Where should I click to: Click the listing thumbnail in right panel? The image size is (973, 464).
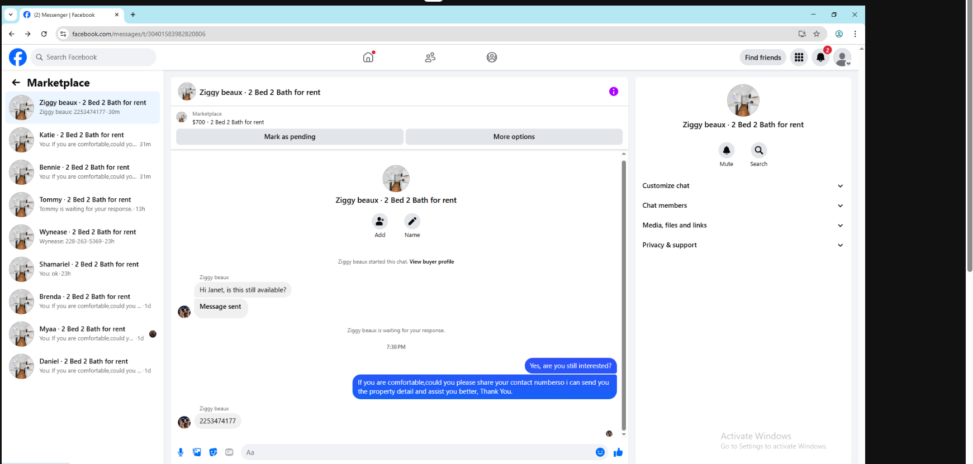pos(743,101)
